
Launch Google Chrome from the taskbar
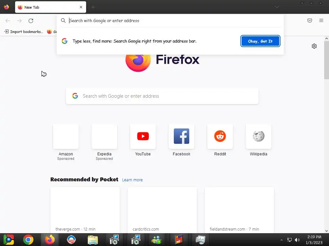coord(28,240)
